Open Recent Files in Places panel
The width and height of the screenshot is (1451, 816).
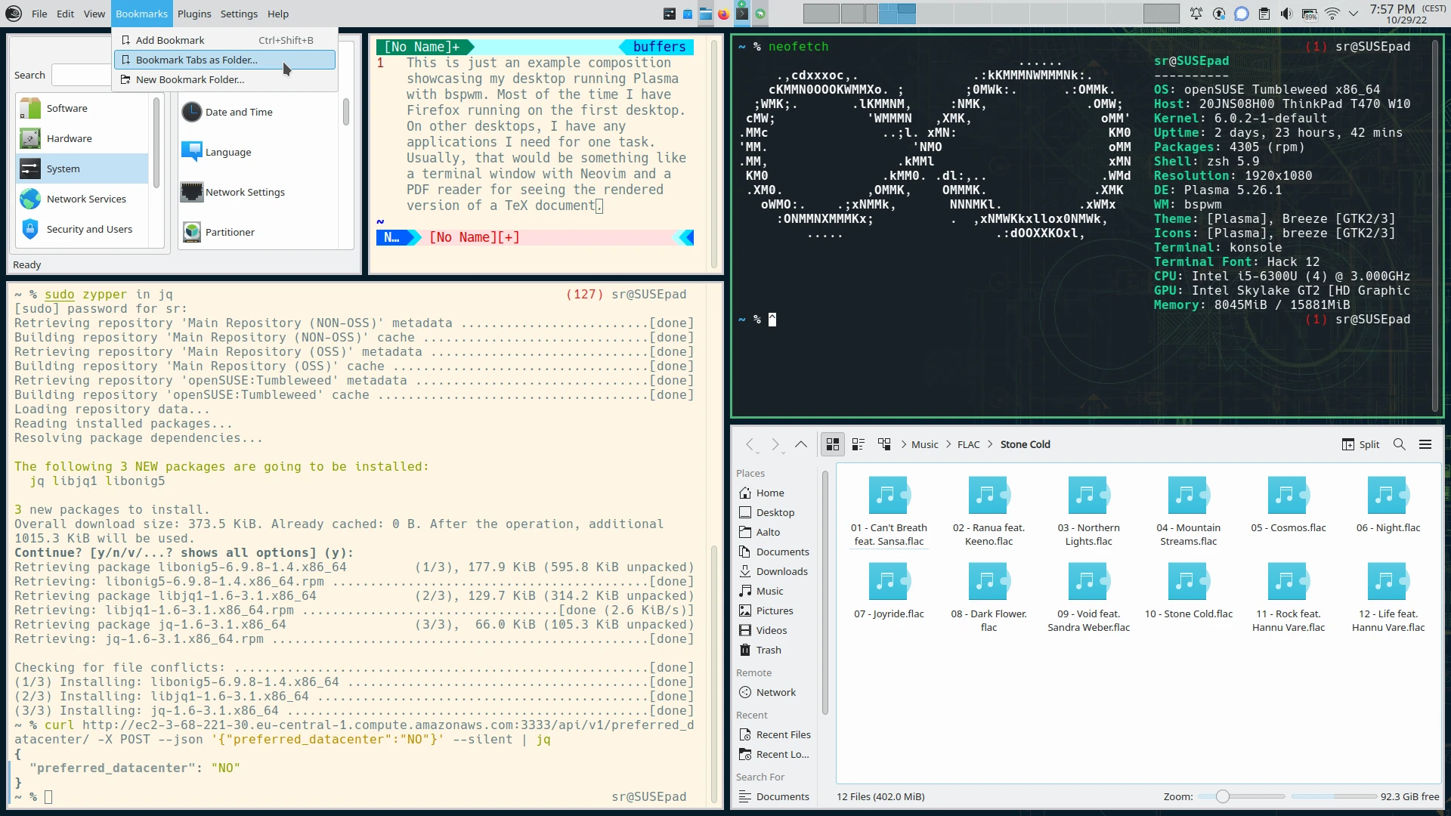[x=775, y=734]
